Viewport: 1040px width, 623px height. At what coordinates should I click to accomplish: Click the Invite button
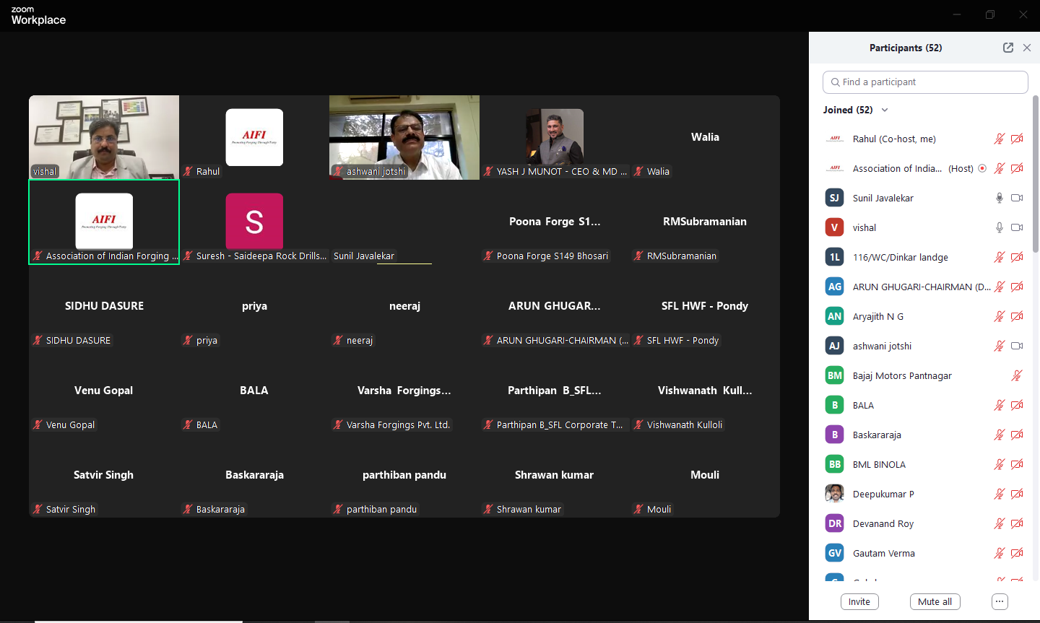point(859,602)
